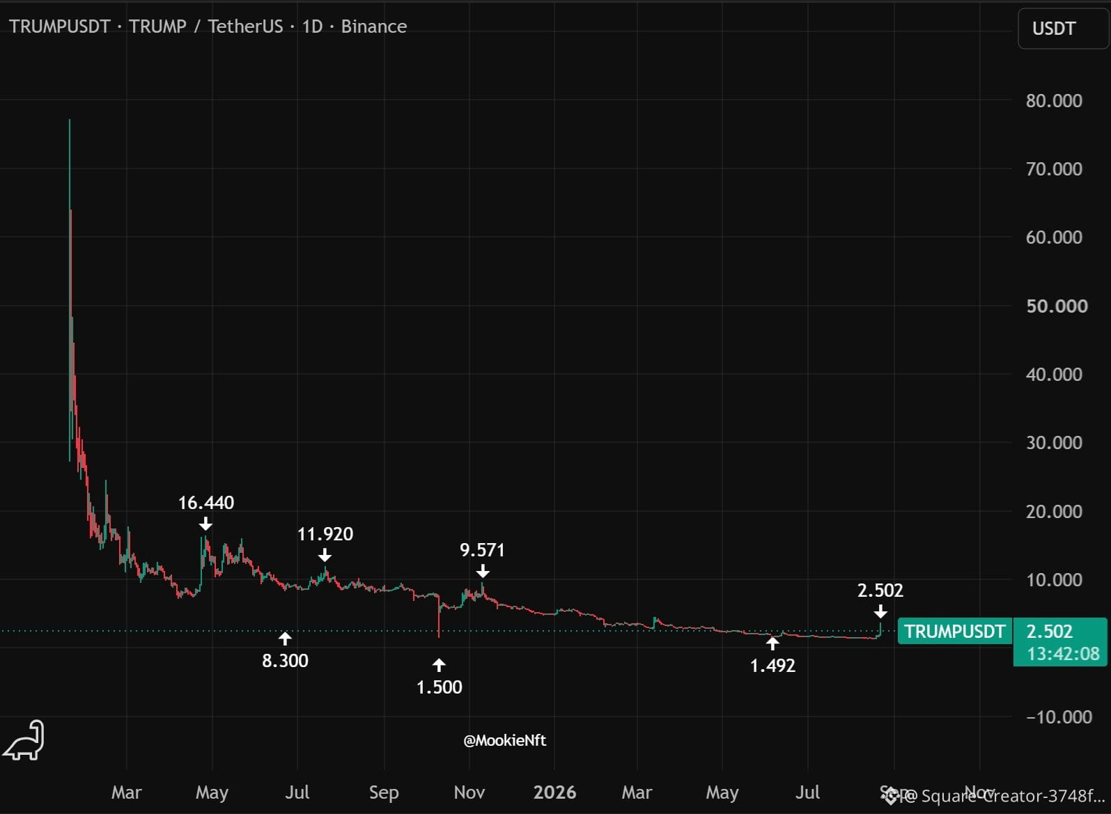Select the 8.300 low price label
This screenshot has height=814, width=1111.
pos(285,661)
